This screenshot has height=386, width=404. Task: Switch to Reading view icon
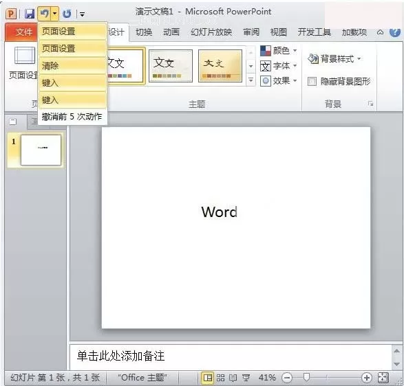[x=233, y=378]
